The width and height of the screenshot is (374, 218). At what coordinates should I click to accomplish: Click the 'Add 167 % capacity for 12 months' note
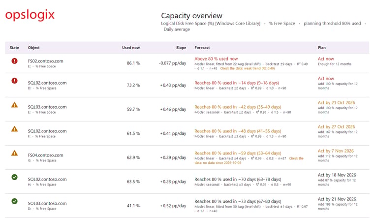tap(338, 134)
